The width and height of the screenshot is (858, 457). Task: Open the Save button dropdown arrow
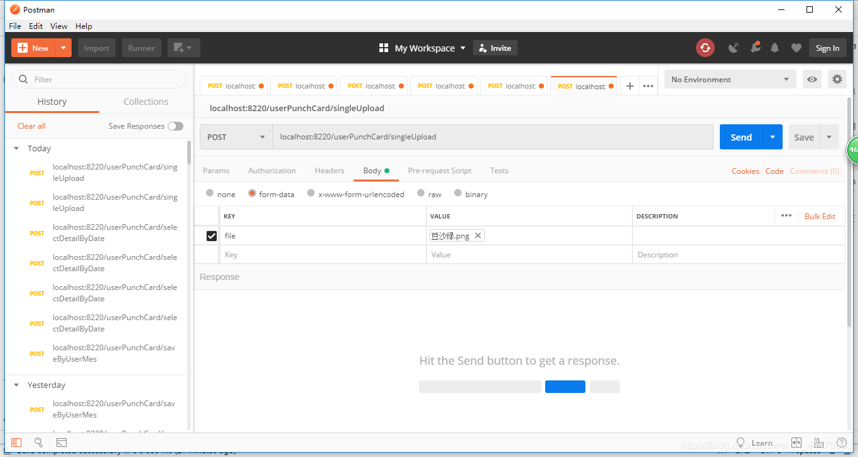tap(829, 137)
